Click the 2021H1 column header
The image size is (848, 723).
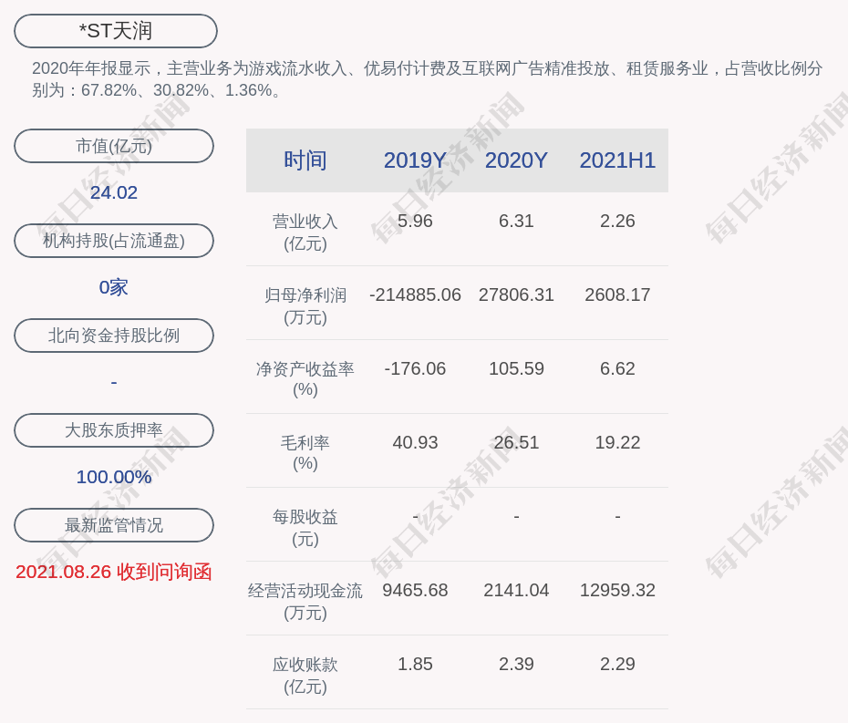pyautogui.click(x=617, y=160)
